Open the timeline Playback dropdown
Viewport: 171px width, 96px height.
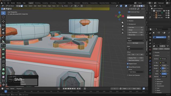(20, 89)
